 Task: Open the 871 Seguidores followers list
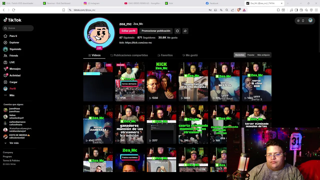pyautogui.click(x=146, y=37)
